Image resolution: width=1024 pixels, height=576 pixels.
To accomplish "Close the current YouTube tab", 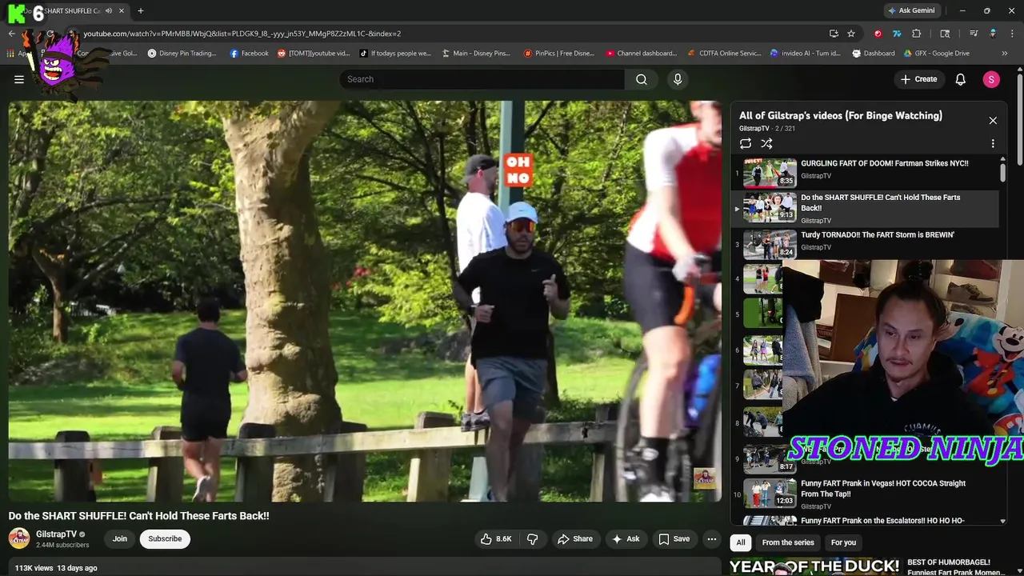I will click(121, 11).
